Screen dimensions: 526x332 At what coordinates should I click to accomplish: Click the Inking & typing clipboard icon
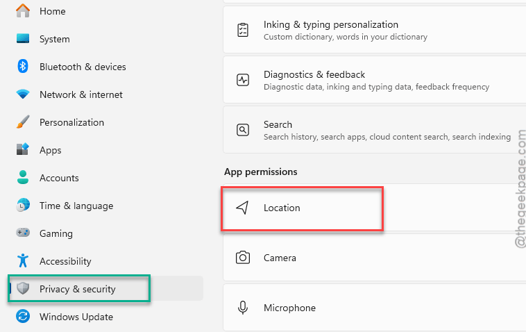click(x=243, y=30)
